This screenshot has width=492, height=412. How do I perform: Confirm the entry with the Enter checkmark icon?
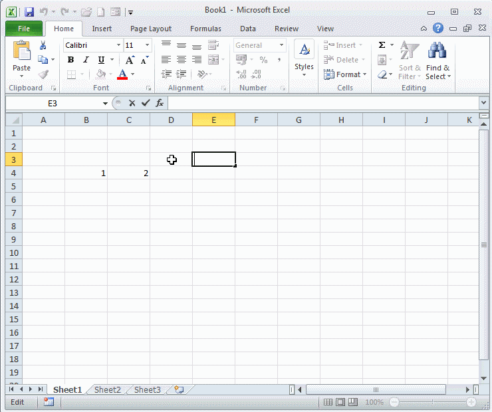coord(146,103)
